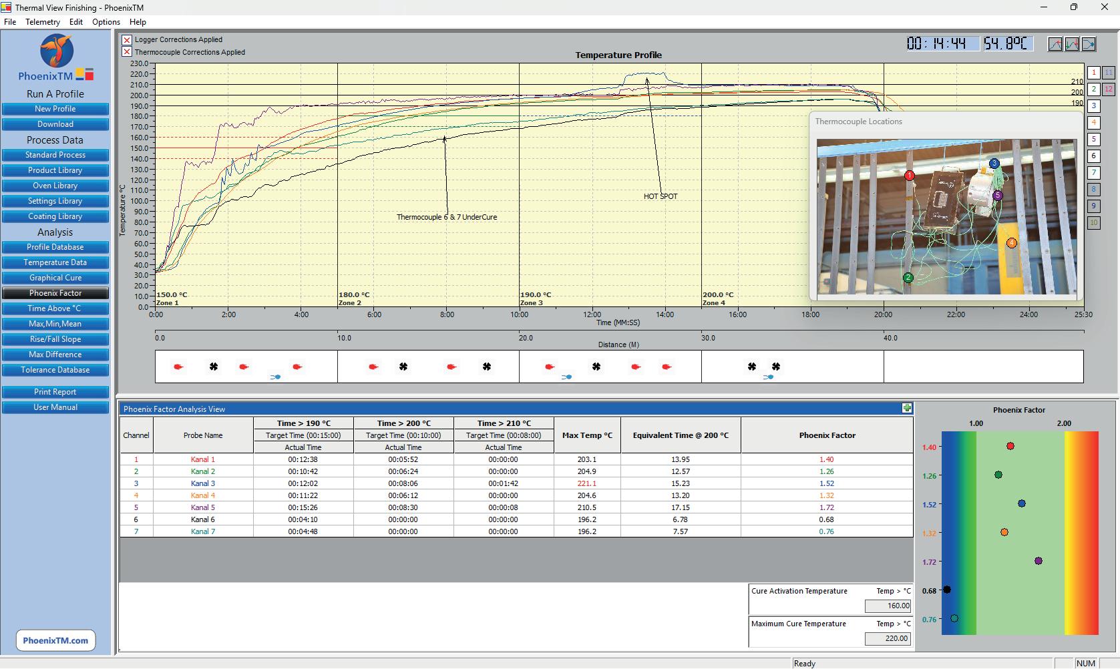Image resolution: width=1120 pixels, height=669 pixels.
Task: Click the Download button
Action: [55, 124]
